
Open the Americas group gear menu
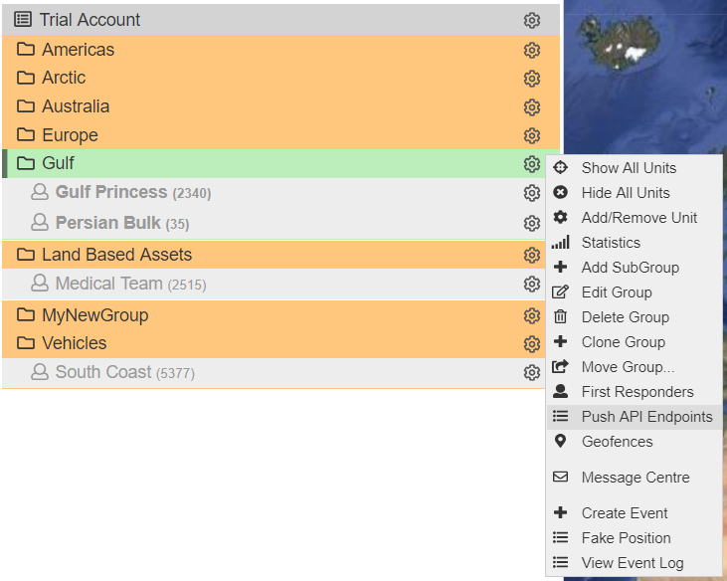click(532, 50)
